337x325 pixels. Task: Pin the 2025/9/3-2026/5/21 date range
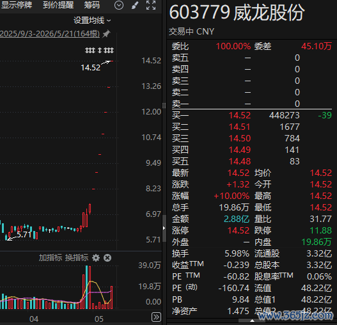(x=106, y=34)
